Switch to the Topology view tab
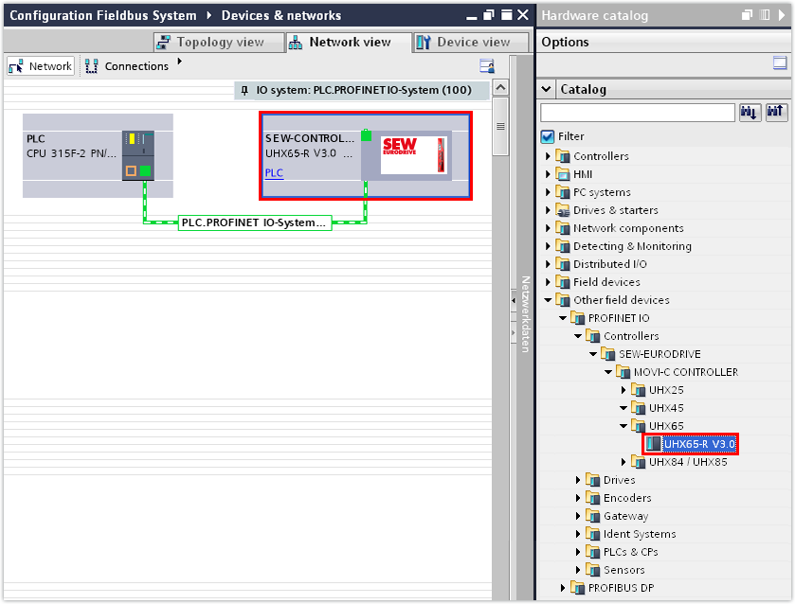The height and width of the screenshot is (604, 795). 219,43
